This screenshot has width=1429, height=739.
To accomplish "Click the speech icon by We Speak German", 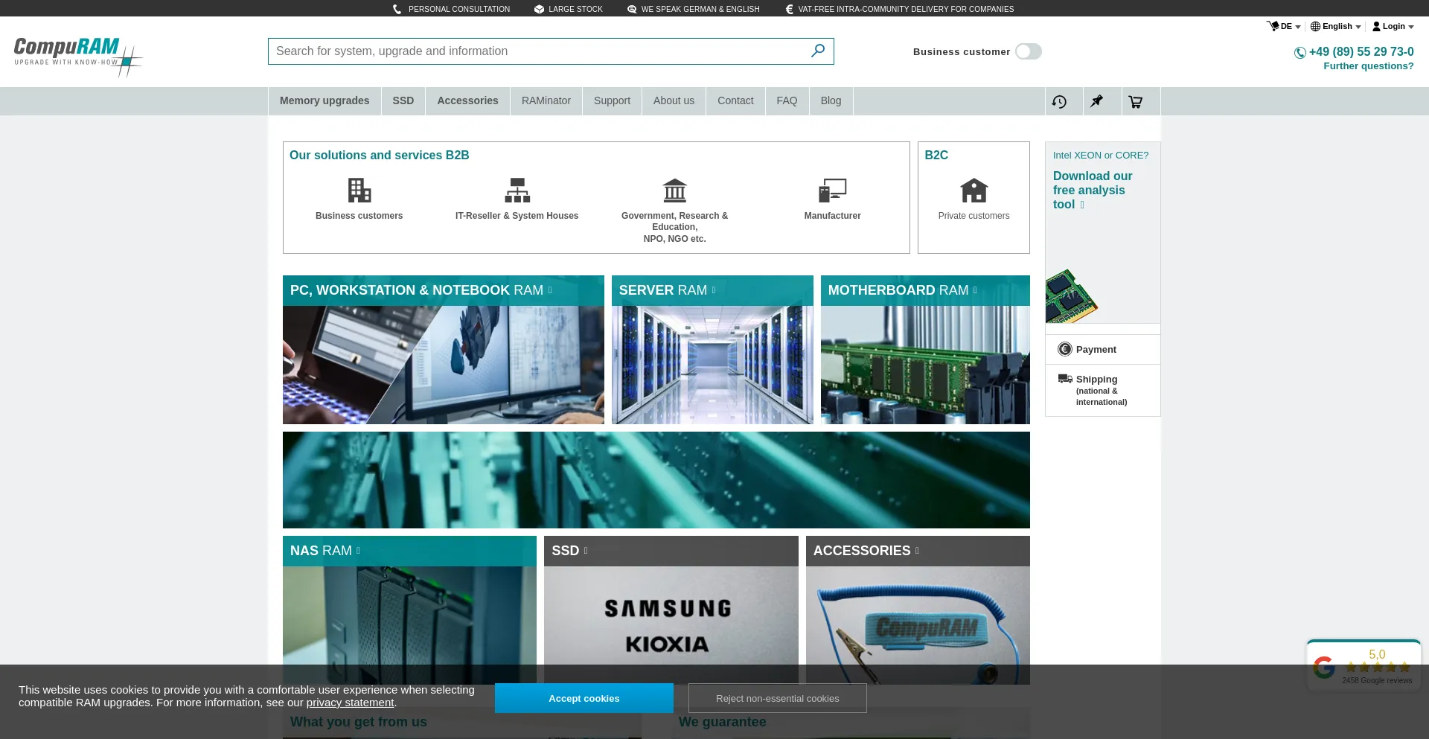I will [632, 9].
